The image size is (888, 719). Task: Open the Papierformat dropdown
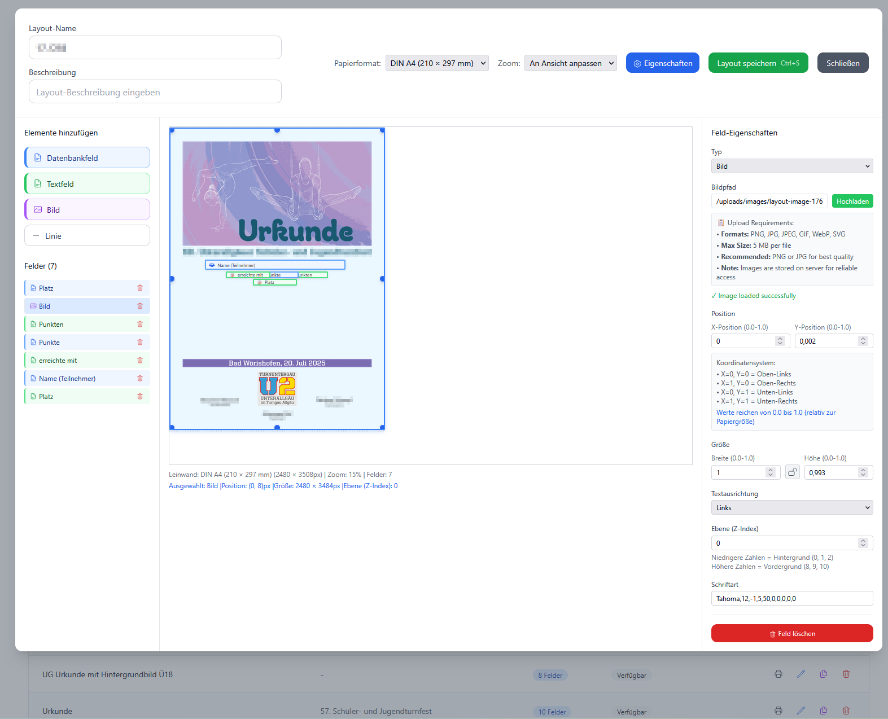437,63
